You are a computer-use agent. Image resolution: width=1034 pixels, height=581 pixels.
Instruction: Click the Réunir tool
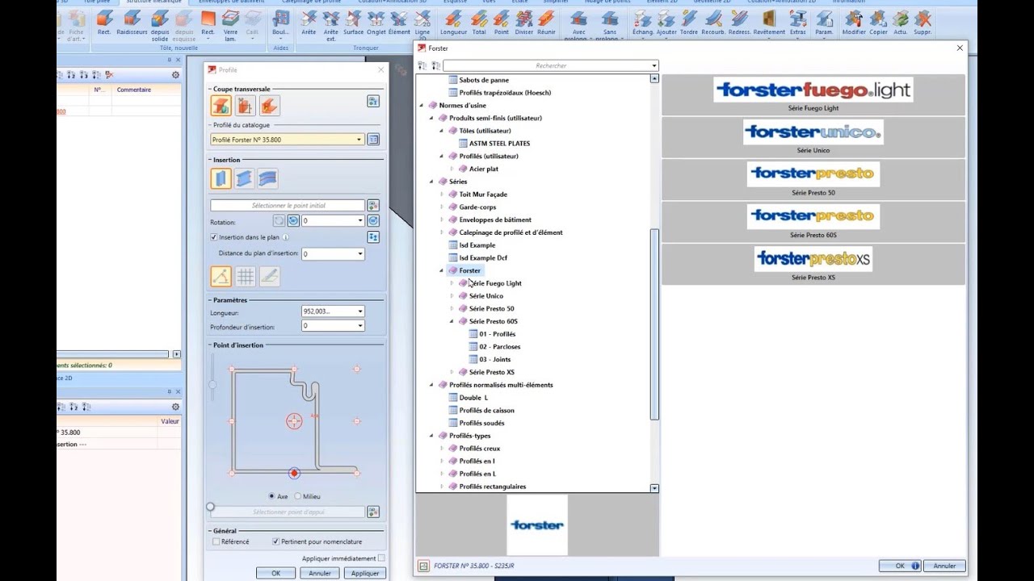click(546, 23)
